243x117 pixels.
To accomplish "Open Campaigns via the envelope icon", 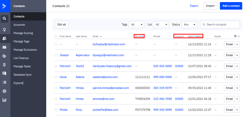I will 4,47.
